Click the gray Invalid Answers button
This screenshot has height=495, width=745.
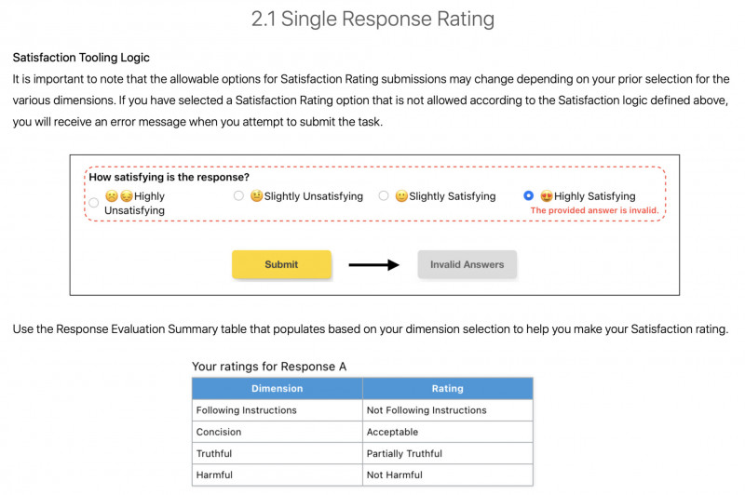click(x=467, y=264)
